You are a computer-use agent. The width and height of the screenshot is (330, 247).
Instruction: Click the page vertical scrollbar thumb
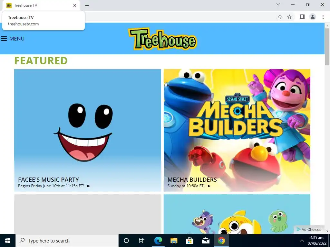[327, 47]
